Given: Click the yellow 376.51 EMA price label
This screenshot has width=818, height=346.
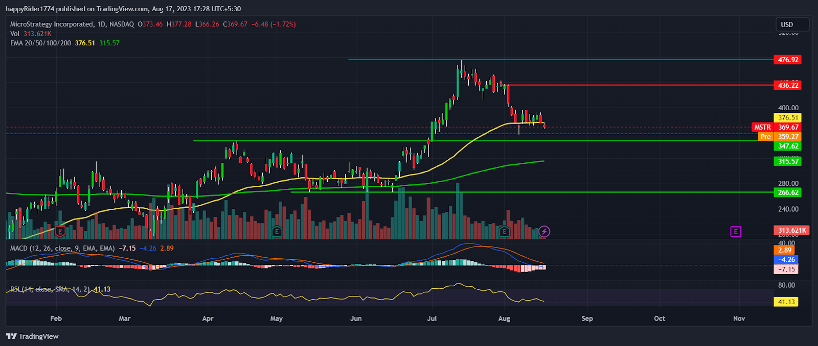Looking at the screenshot, I should [x=788, y=118].
